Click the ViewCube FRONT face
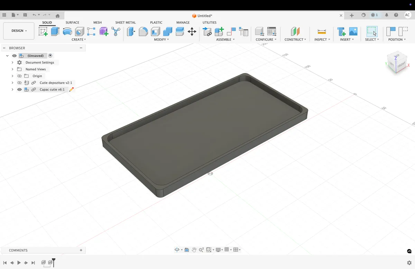This screenshot has width=415, height=269. 401,65
